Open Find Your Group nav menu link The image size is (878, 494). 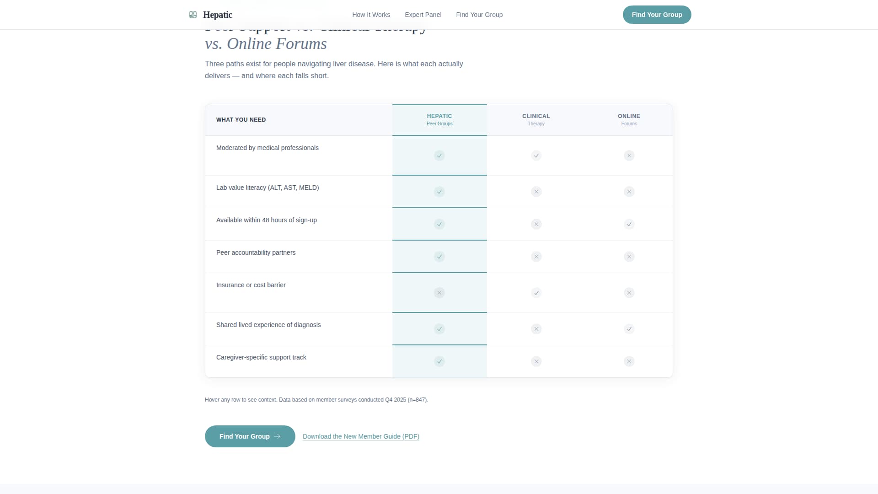479,15
